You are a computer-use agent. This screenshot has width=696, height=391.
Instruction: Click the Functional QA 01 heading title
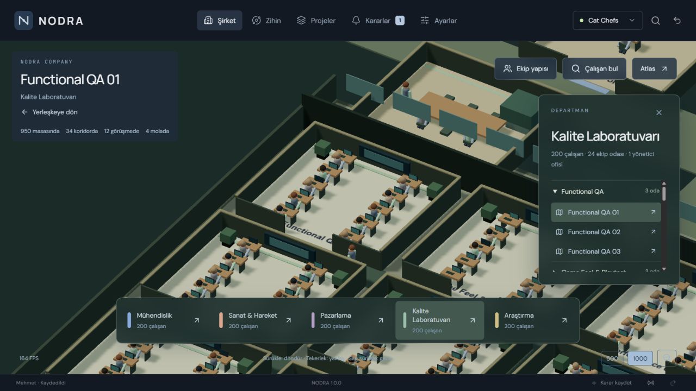point(70,79)
